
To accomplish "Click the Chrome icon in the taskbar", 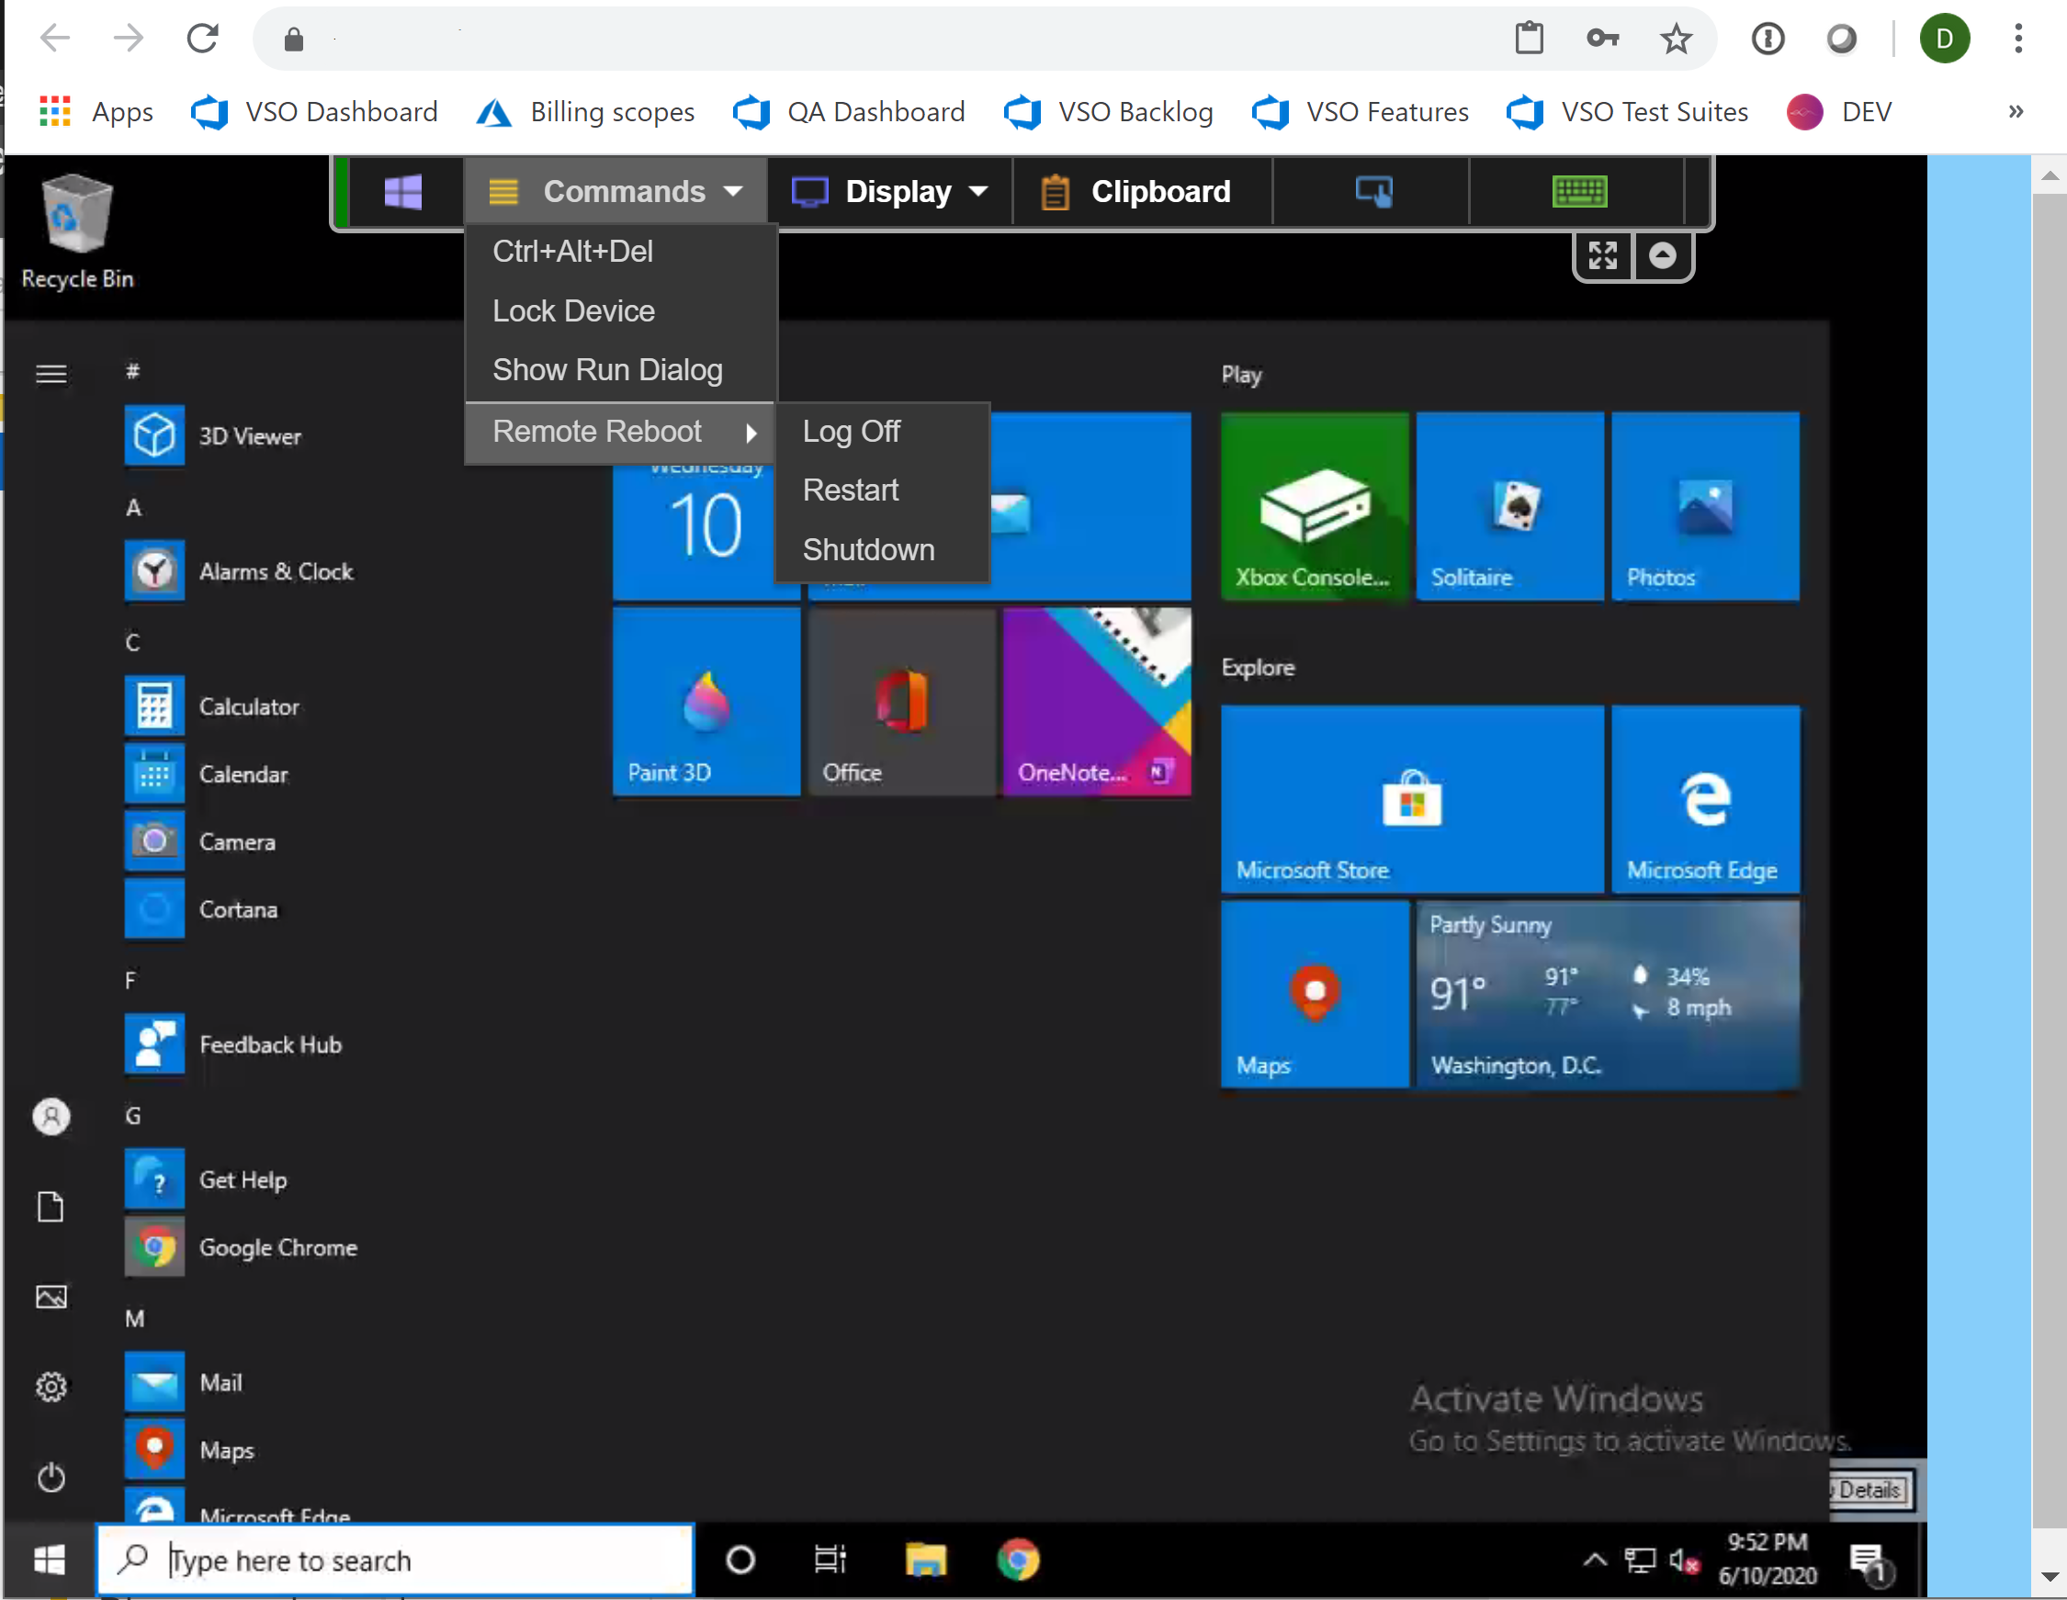I will 1017,1559.
